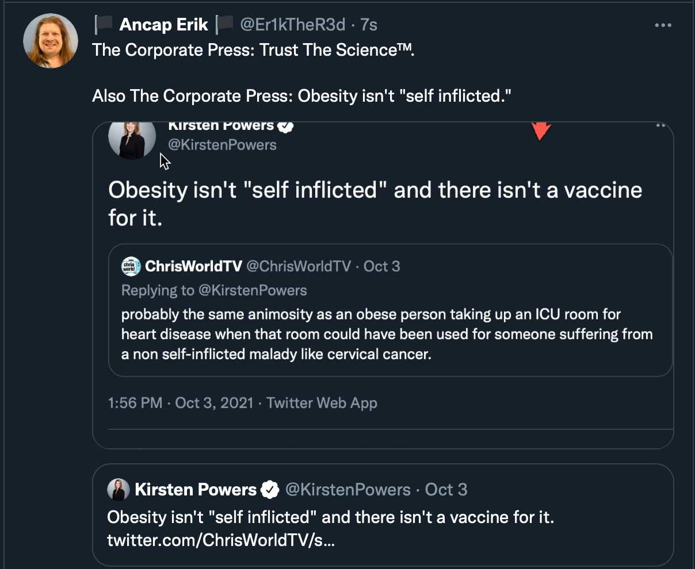Open Ancap Erik's profile avatar
This screenshot has width=695, height=569.
pos(51,41)
